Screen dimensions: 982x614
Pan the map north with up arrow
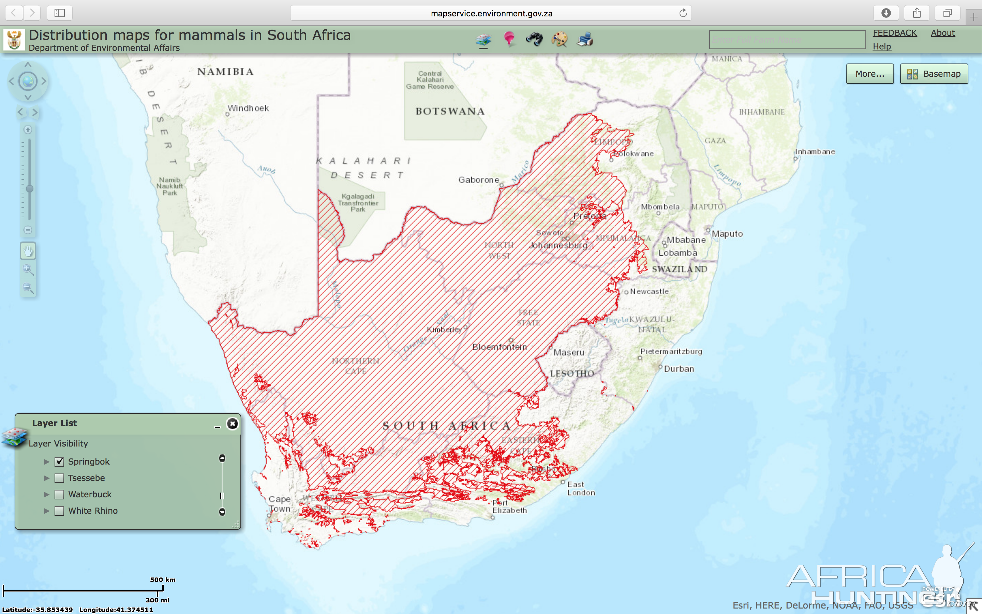point(28,64)
